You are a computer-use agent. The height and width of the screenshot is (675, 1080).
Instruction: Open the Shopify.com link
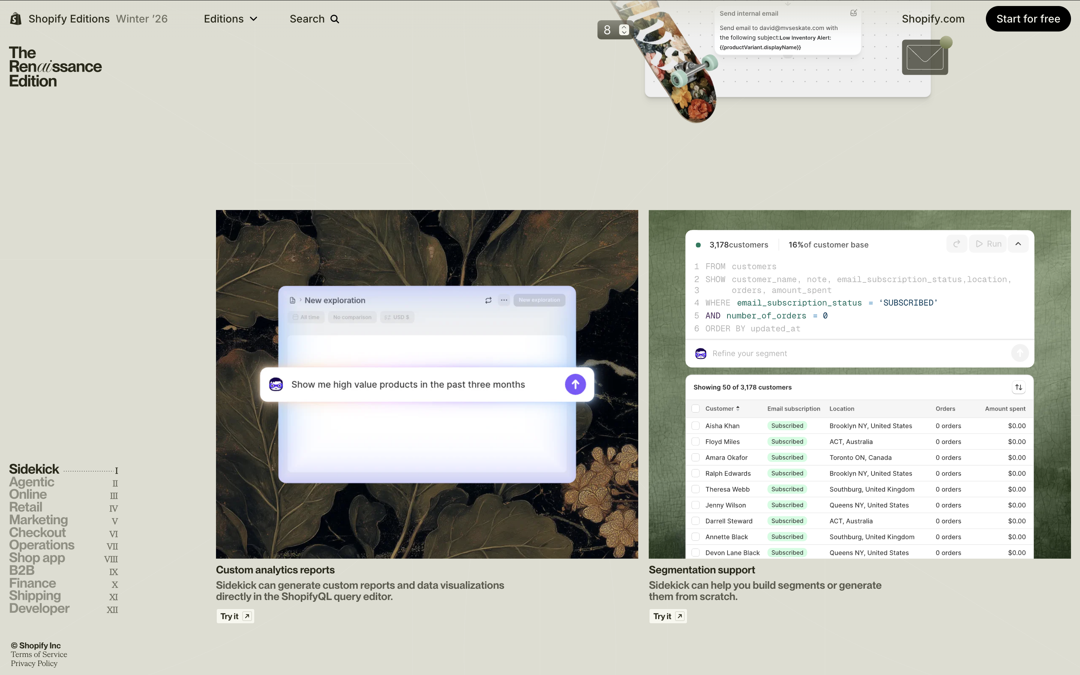point(933,19)
